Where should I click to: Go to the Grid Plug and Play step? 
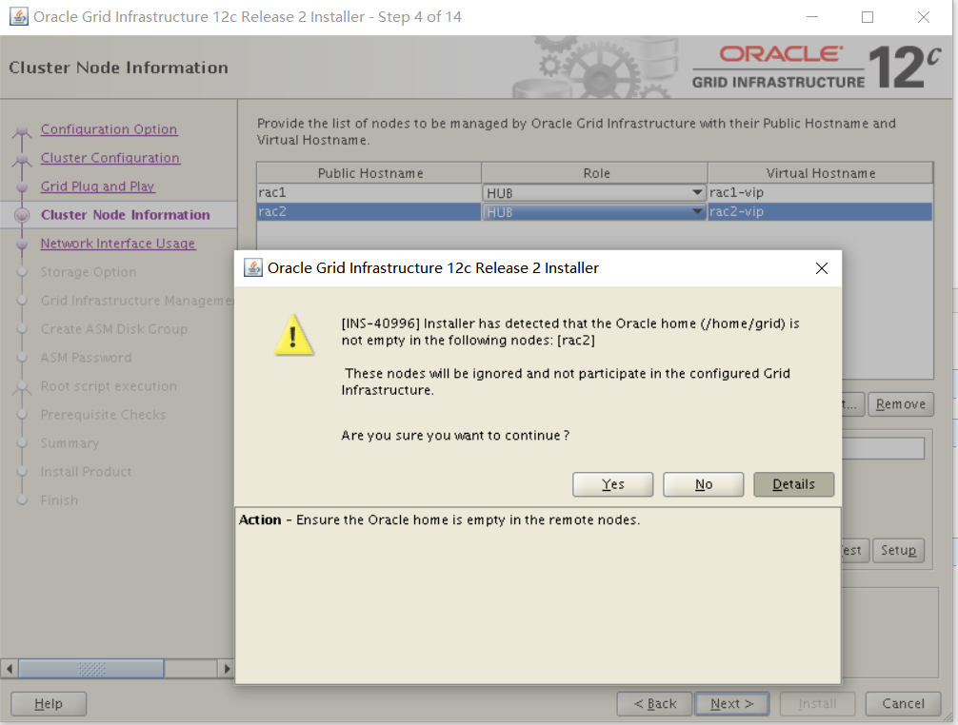(98, 186)
